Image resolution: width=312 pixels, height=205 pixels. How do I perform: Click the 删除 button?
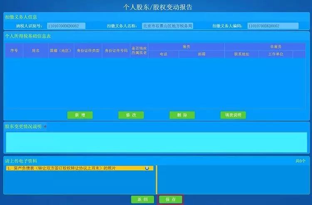[182, 115]
